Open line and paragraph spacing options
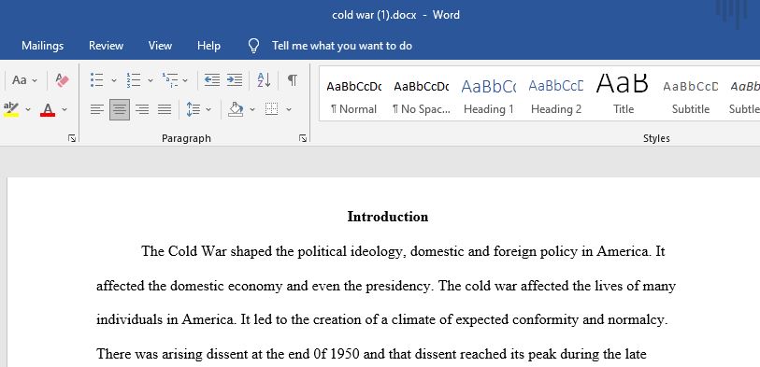The height and width of the screenshot is (367, 760). pyautogui.click(x=193, y=109)
